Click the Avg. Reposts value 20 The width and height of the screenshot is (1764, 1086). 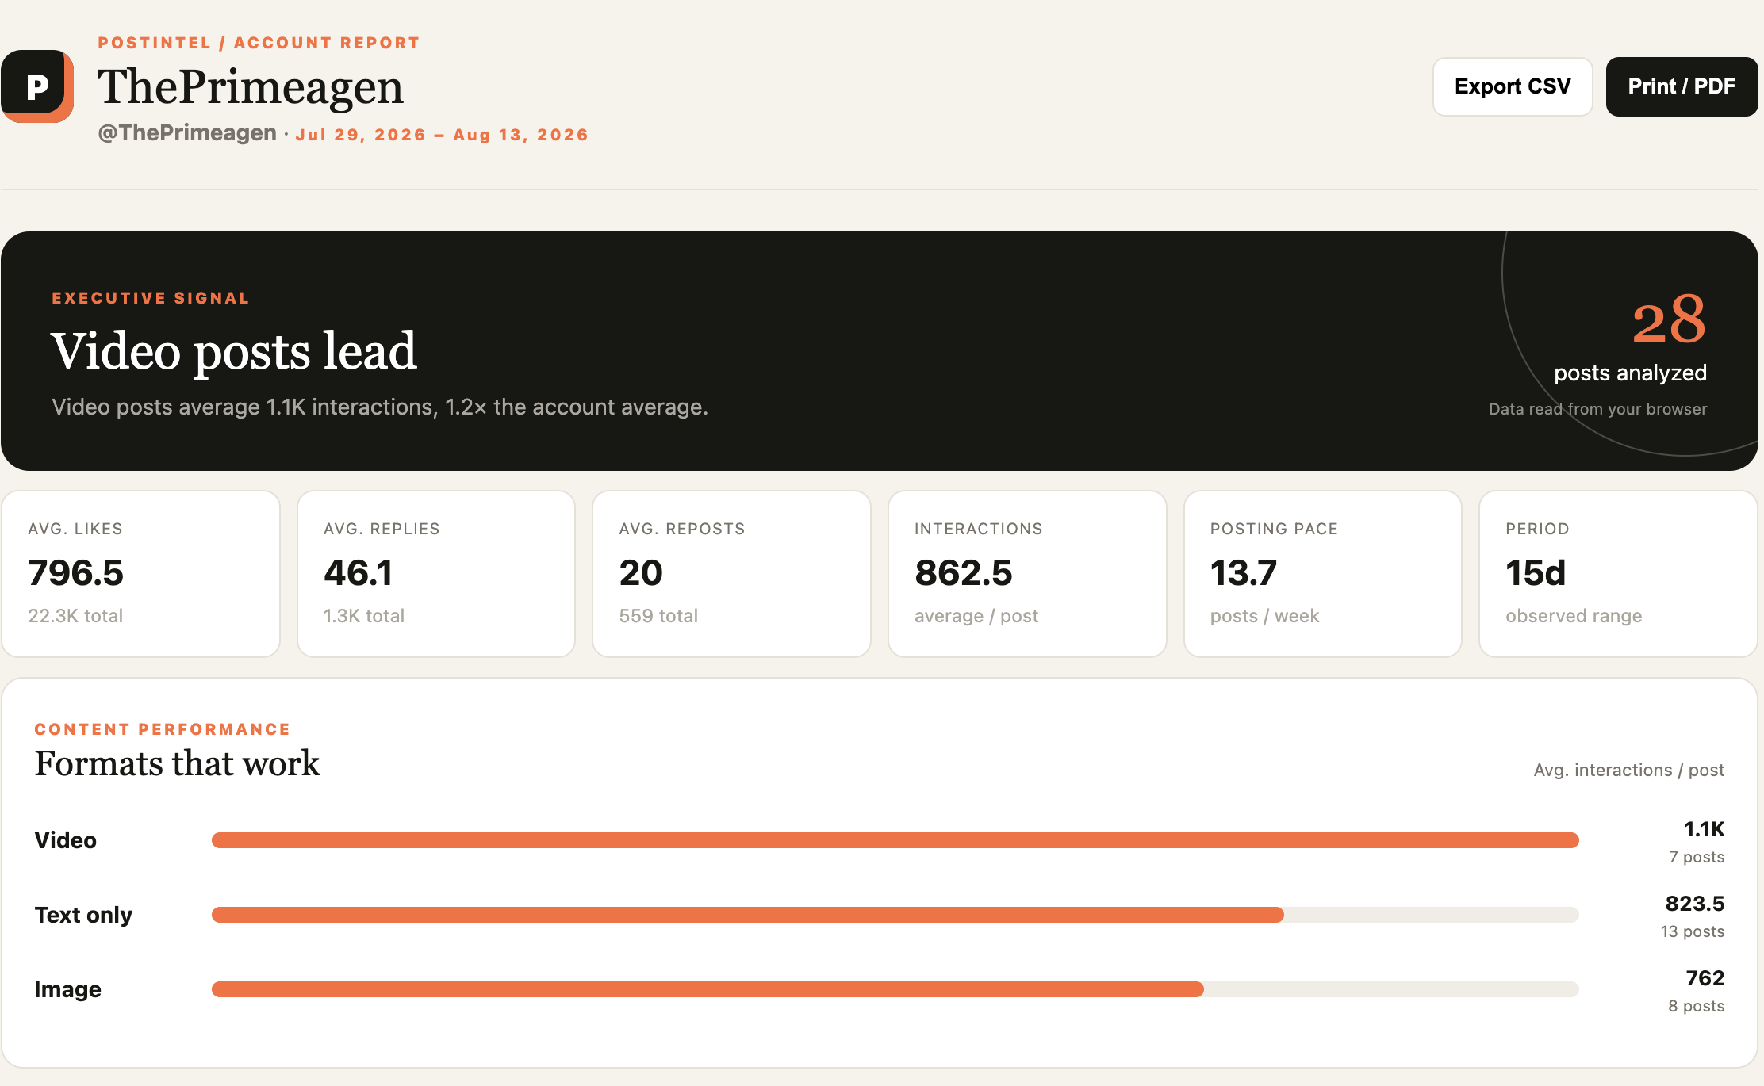pos(641,573)
